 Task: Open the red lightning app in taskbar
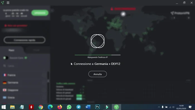(x=31, y=107)
